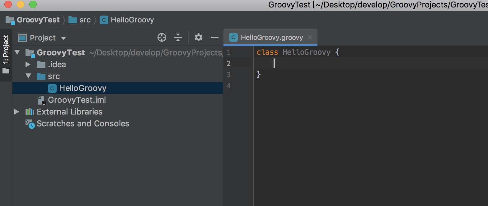The image size is (488, 206).
Task: Select the HelloGroovy class in tree
Action: [118, 88]
